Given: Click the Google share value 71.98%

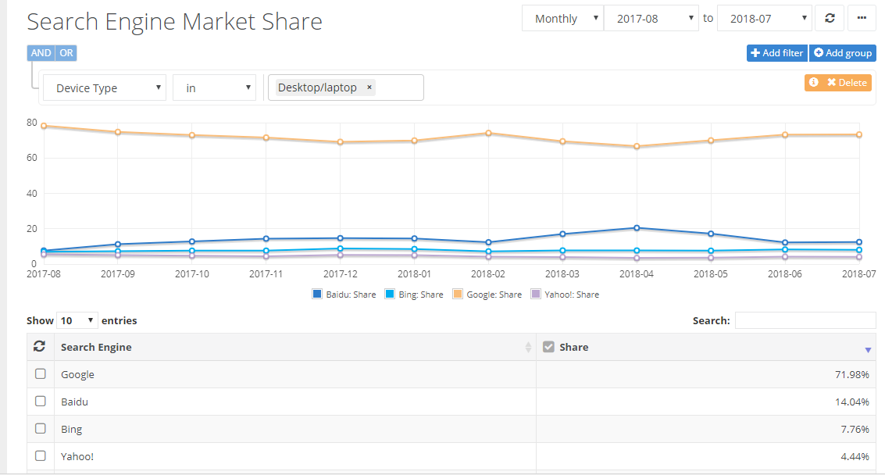Looking at the screenshot, I should click(851, 374).
